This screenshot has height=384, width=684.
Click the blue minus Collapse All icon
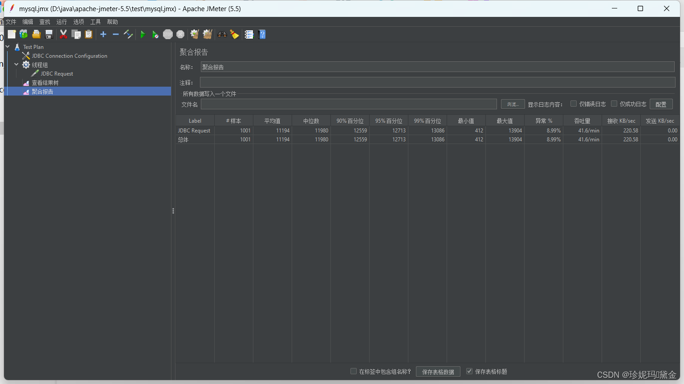click(x=116, y=34)
